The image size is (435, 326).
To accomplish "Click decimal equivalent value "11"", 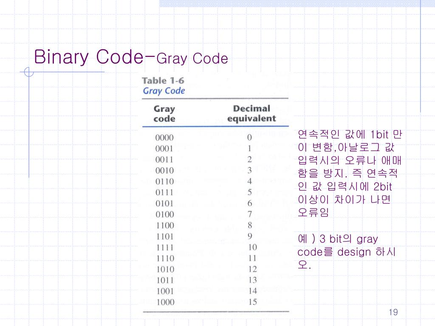I will click(252, 258).
